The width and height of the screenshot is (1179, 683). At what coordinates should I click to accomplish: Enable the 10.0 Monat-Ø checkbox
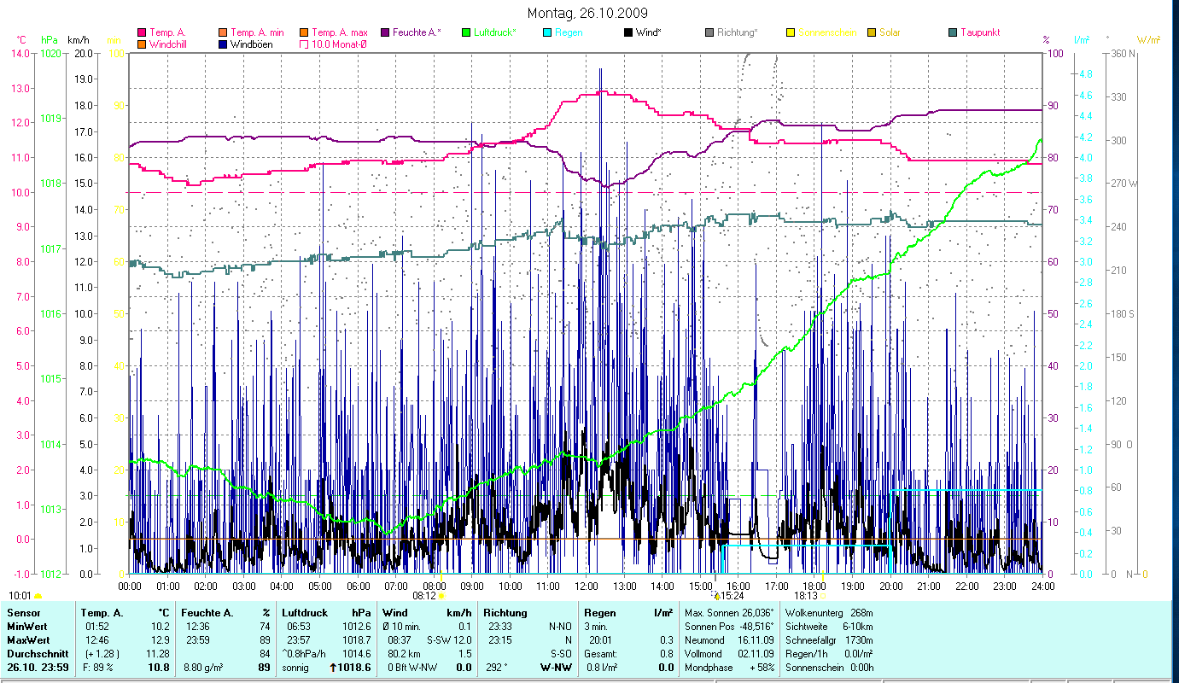[304, 44]
